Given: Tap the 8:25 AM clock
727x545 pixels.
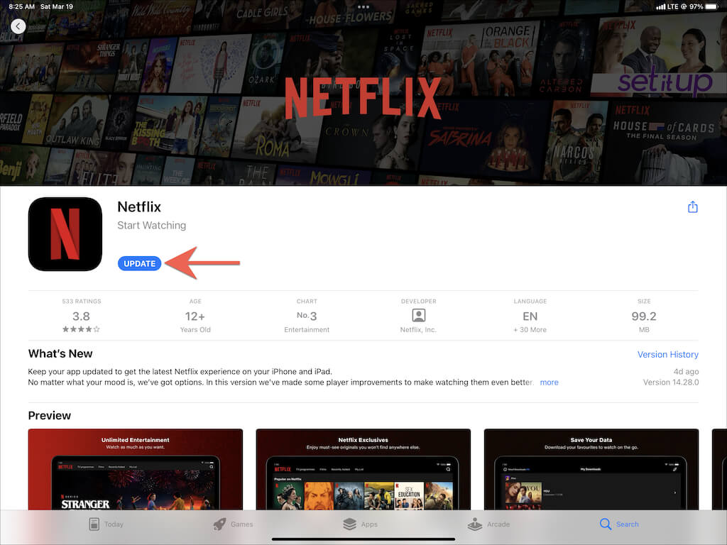Looking at the screenshot, I should pyautogui.click(x=21, y=6).
